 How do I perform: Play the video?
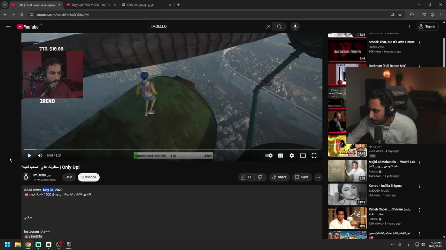(x=29, y=156)
